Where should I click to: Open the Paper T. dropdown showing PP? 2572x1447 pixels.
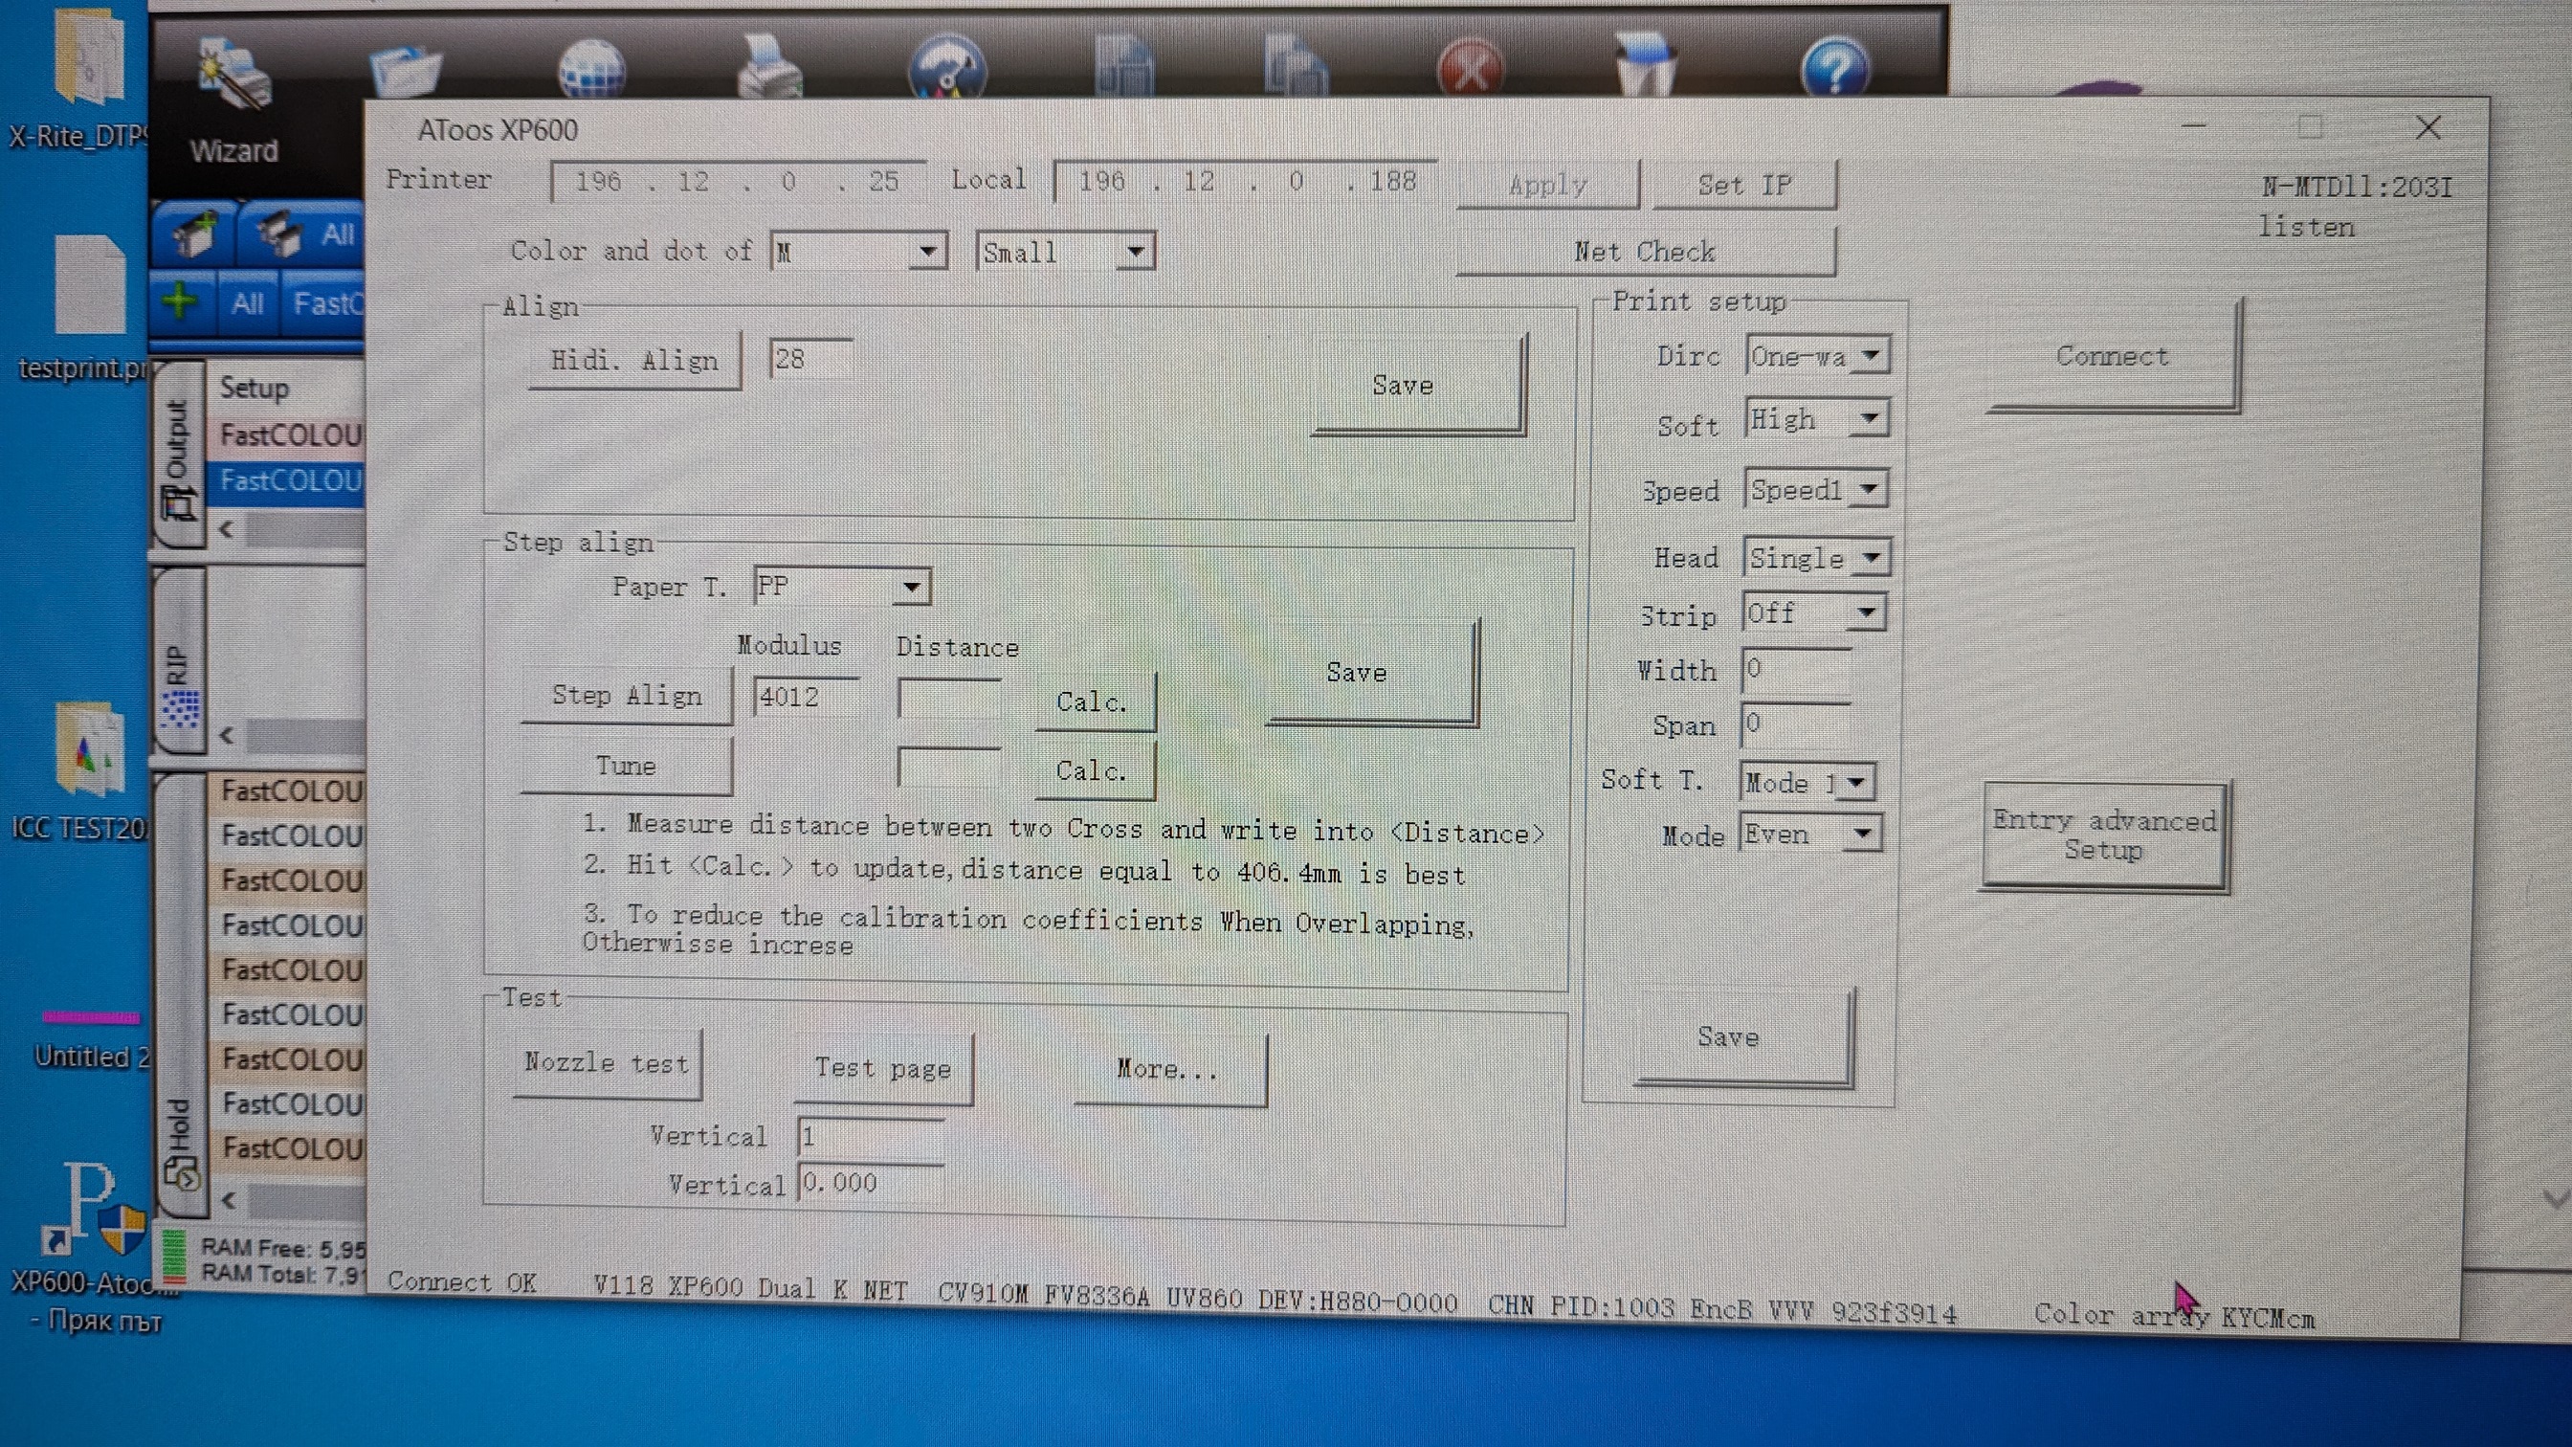pos(843,587)
